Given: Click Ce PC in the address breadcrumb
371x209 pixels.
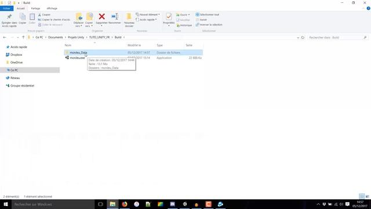Looking at the screenshot, I should point(39,37).
